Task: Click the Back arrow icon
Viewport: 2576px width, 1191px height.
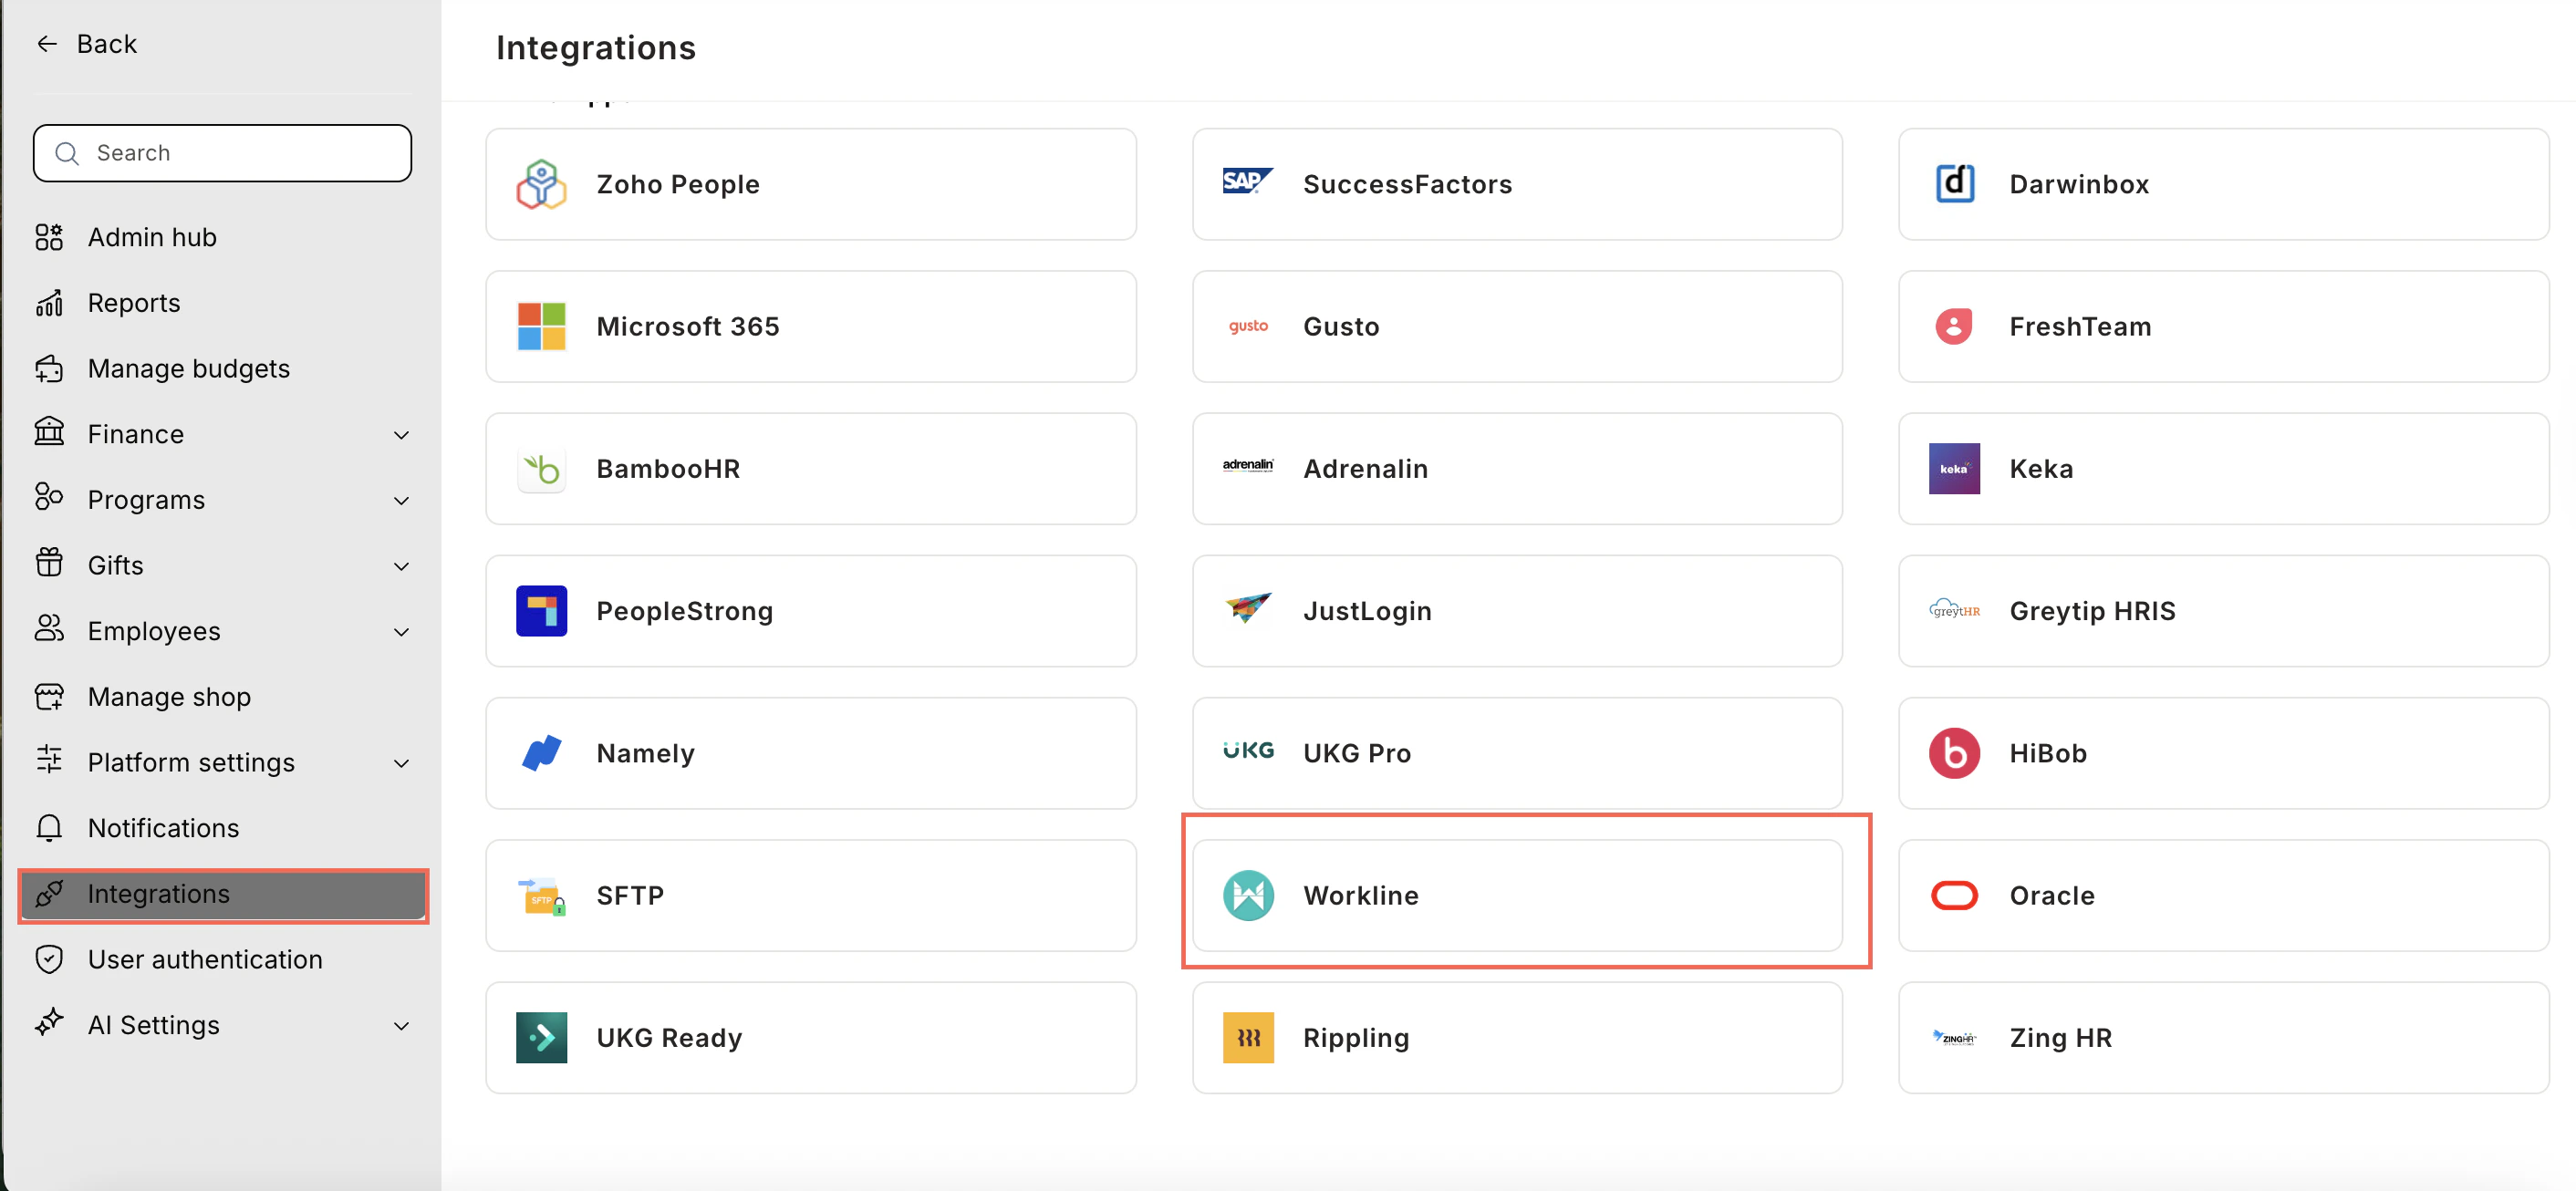Action: pos(47,44)
